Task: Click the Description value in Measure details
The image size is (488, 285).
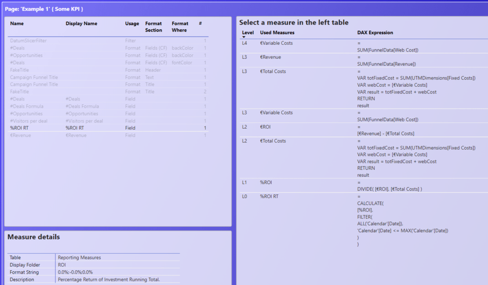Action: [109, 279]
